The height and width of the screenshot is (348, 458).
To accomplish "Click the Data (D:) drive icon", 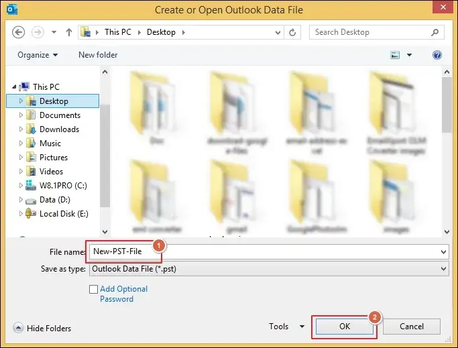I will pyautogui.click(x=31, y=200).
